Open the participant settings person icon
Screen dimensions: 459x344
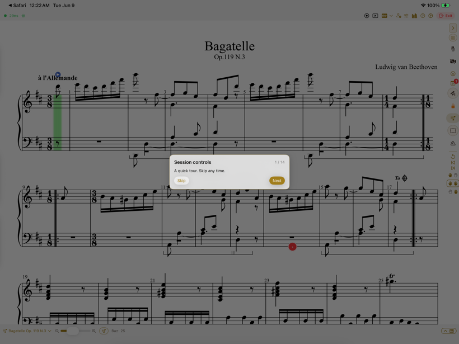point(399,16)
